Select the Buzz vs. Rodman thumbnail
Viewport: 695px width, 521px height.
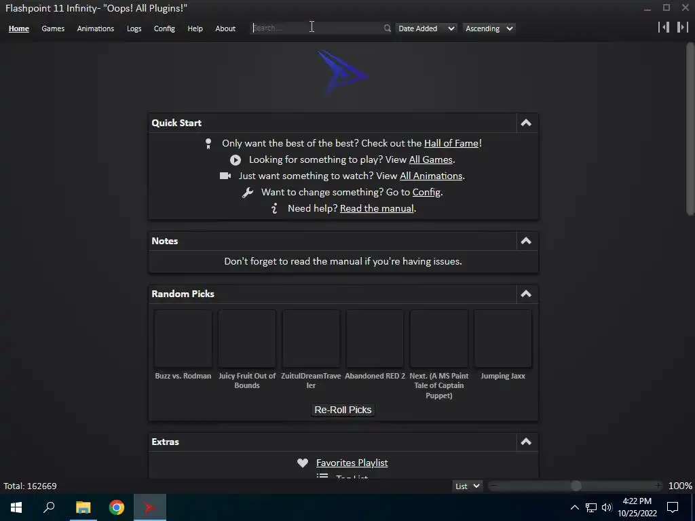tap(183, 339)
